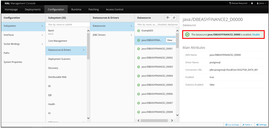269x128 pixels.
Task: Click the datasource list scroll-right arrow
Action: (x=172, y=121)
